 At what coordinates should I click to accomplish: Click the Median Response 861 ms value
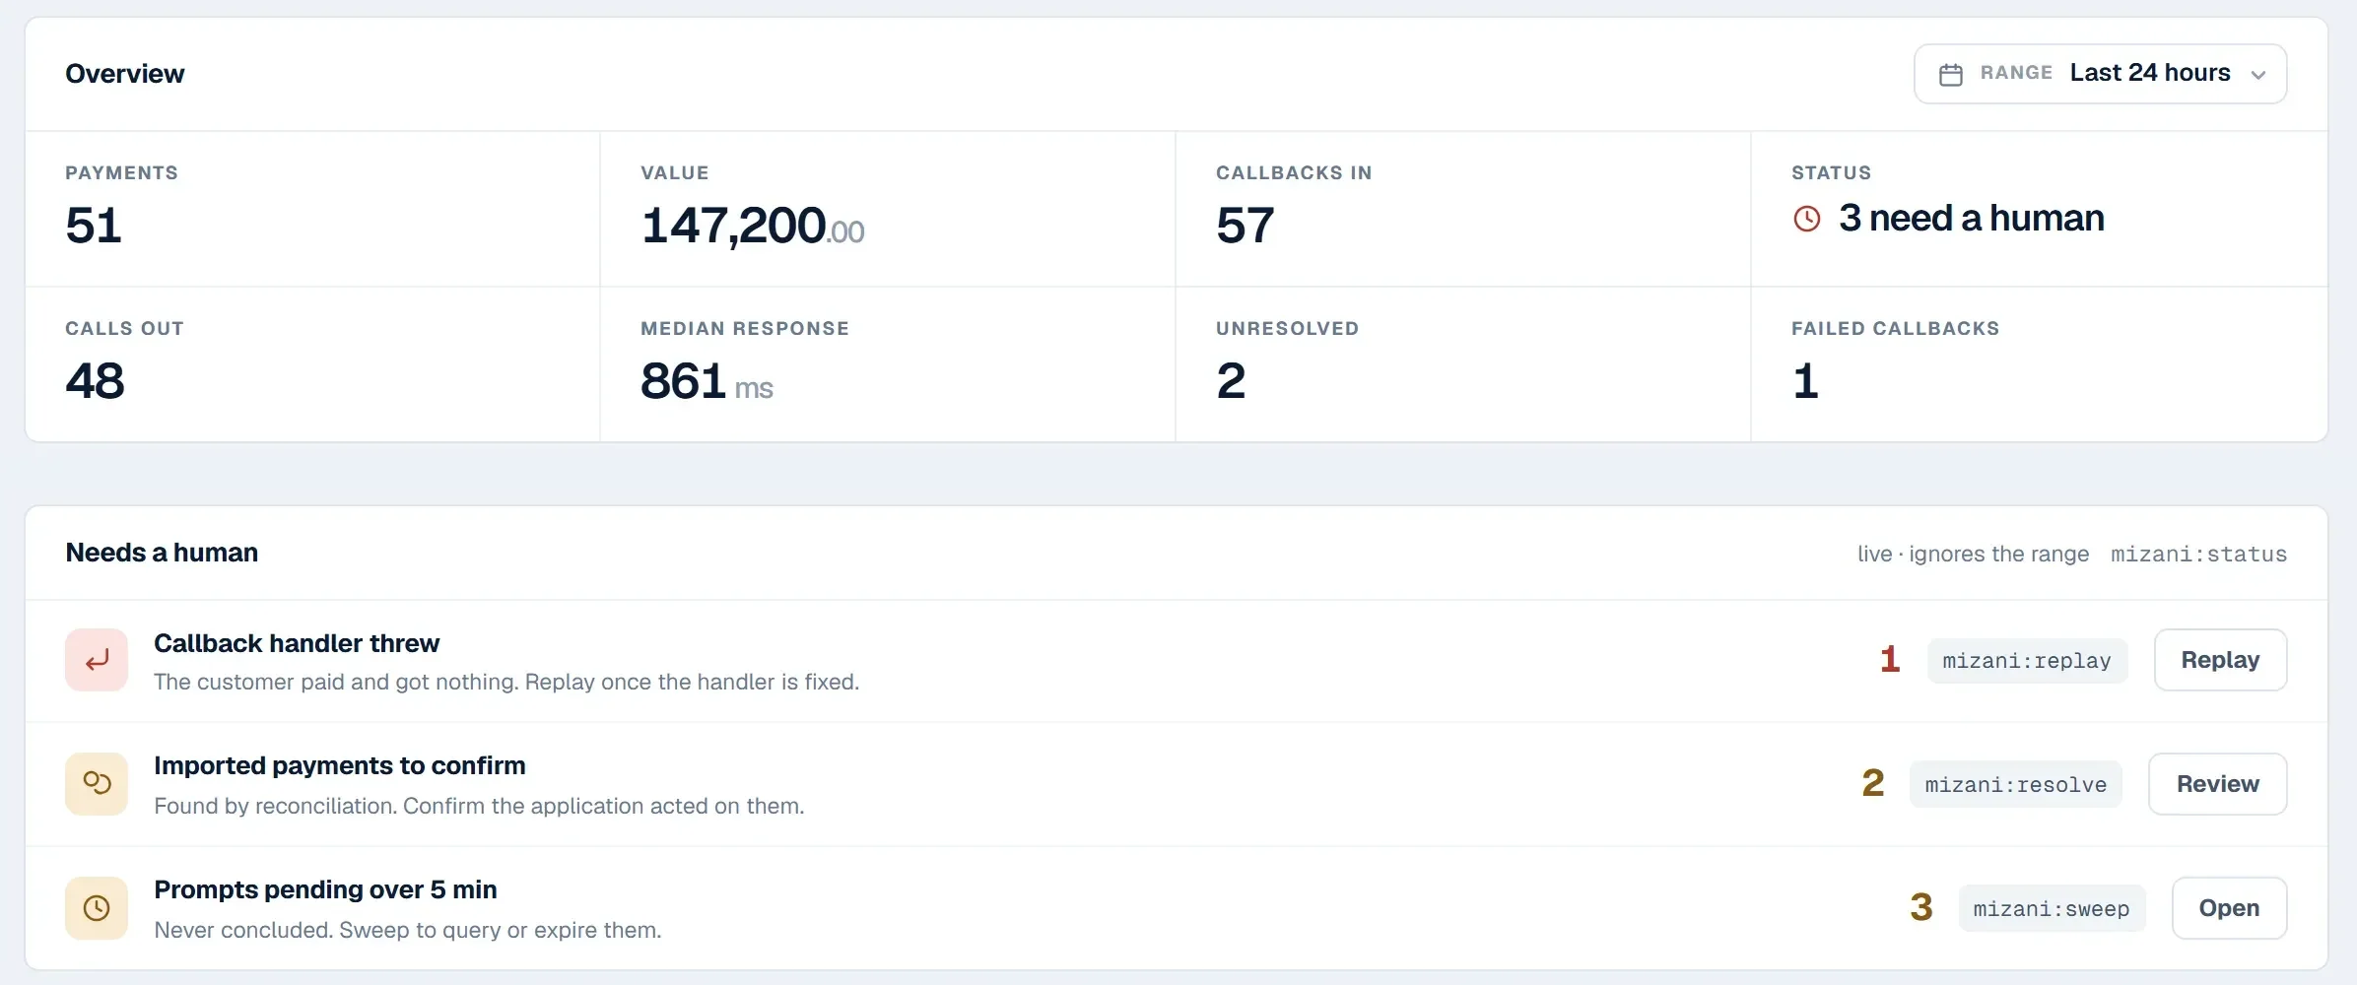point(707,382)
